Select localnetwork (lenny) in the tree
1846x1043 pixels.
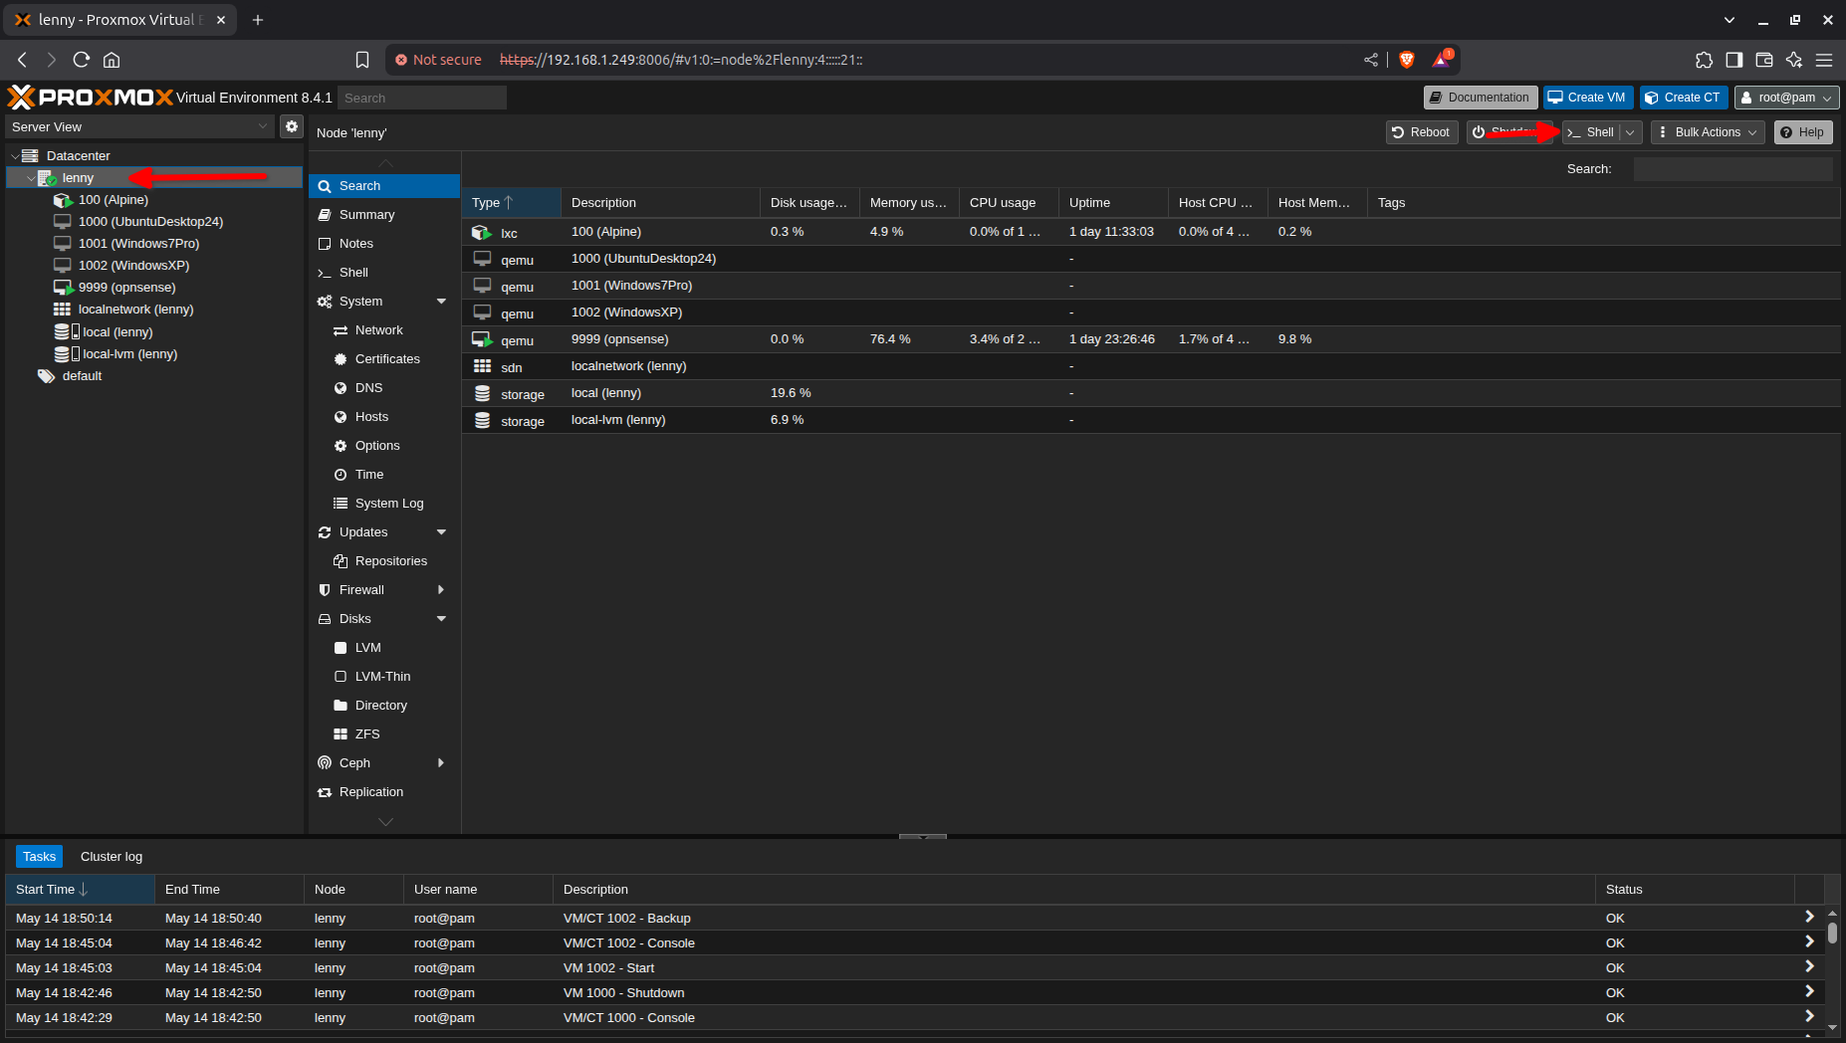point(135,310)
